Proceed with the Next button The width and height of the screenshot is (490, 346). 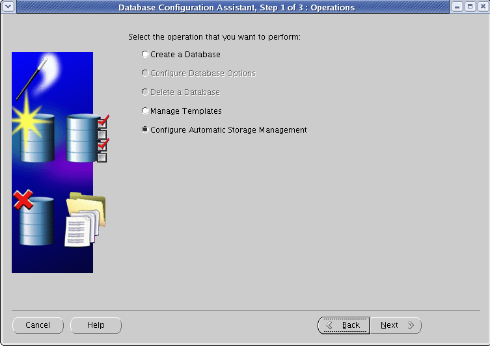tap(396, 325)
